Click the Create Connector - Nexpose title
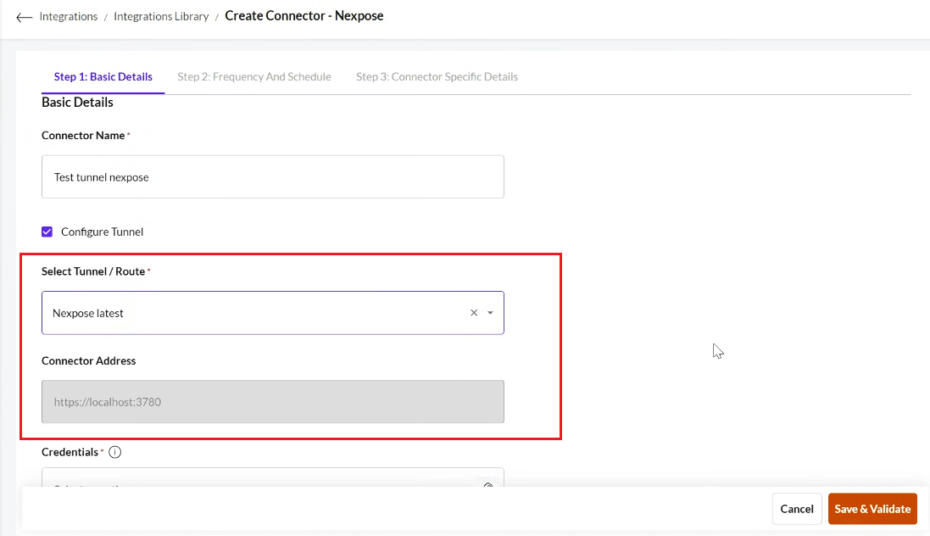 coord(304,16)
